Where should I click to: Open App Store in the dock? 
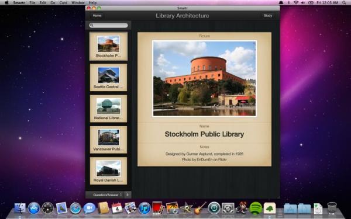34,208
